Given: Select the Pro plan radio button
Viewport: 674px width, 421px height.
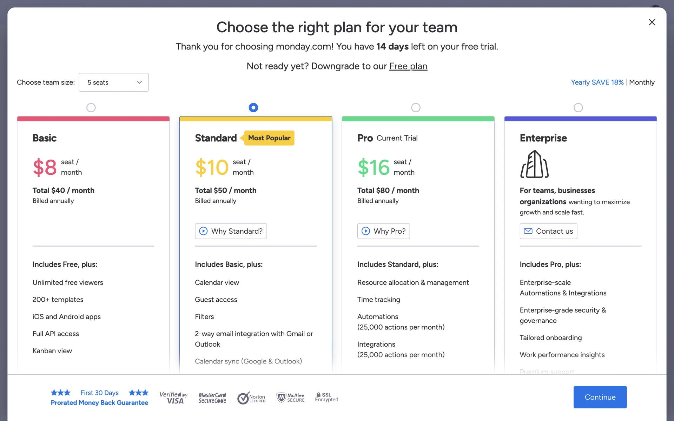Looking at the screenshot, I should pyautogui.click(x=416, y=107).
